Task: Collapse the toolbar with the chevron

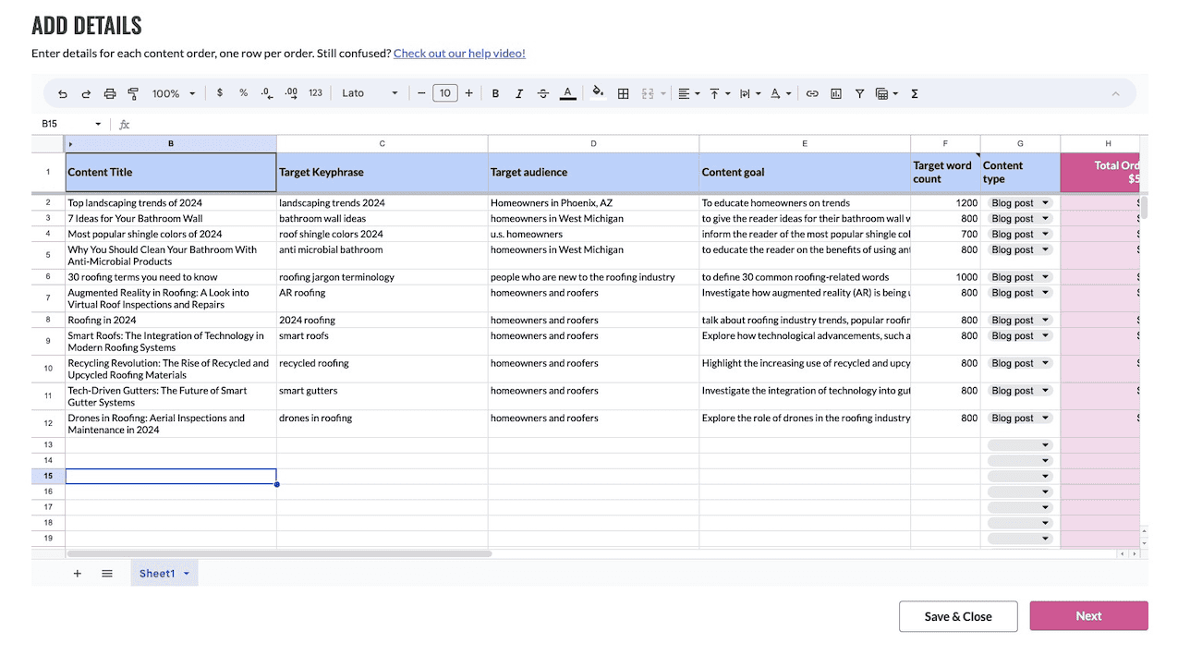Action: pyautogui.click(x=1115, y=93)
